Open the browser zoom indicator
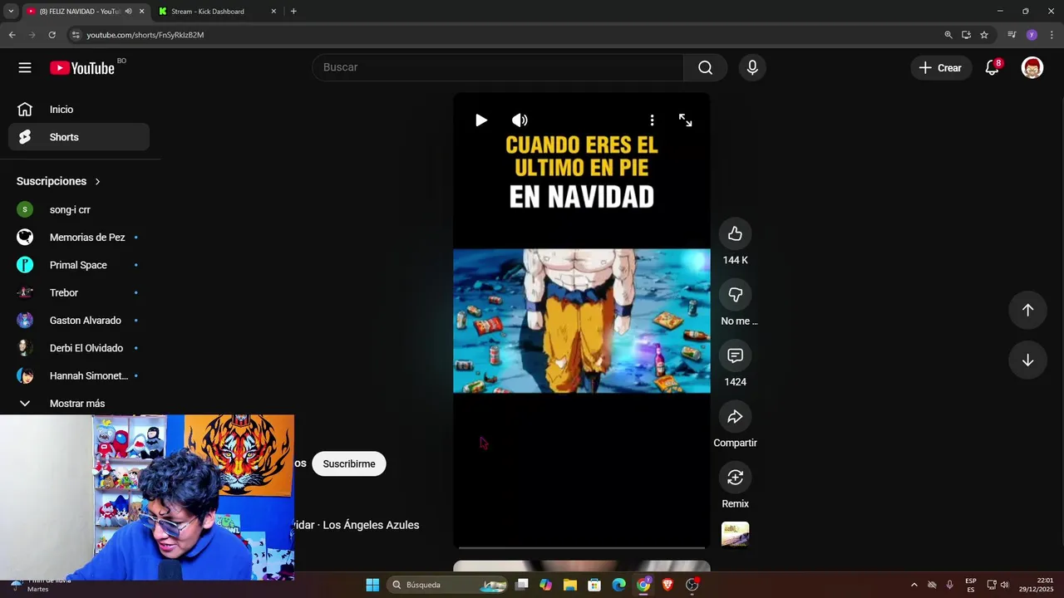The image size is (1064, 598). click(948, 35)
